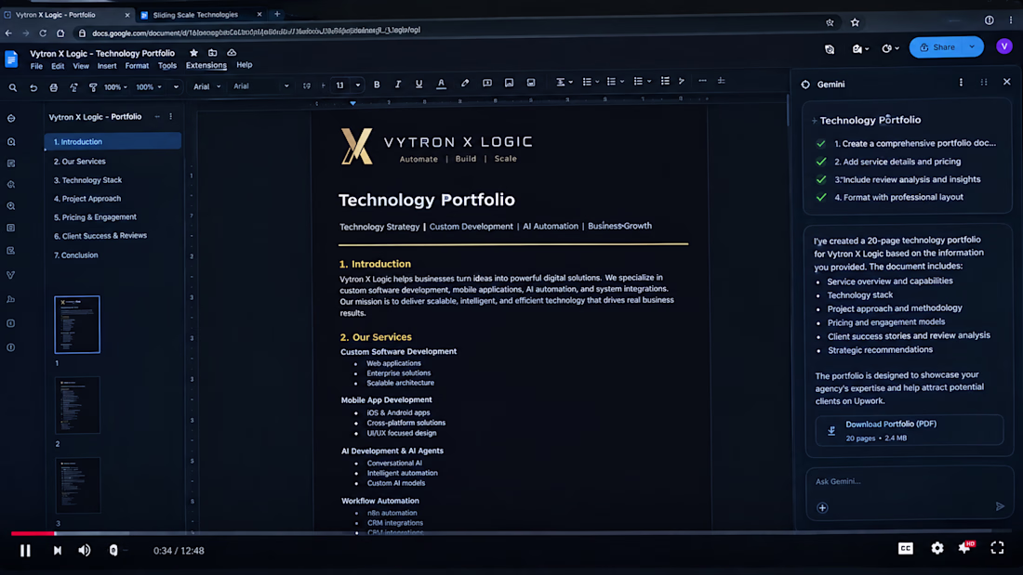Click the Google Docs home logo

click(11, 59)
